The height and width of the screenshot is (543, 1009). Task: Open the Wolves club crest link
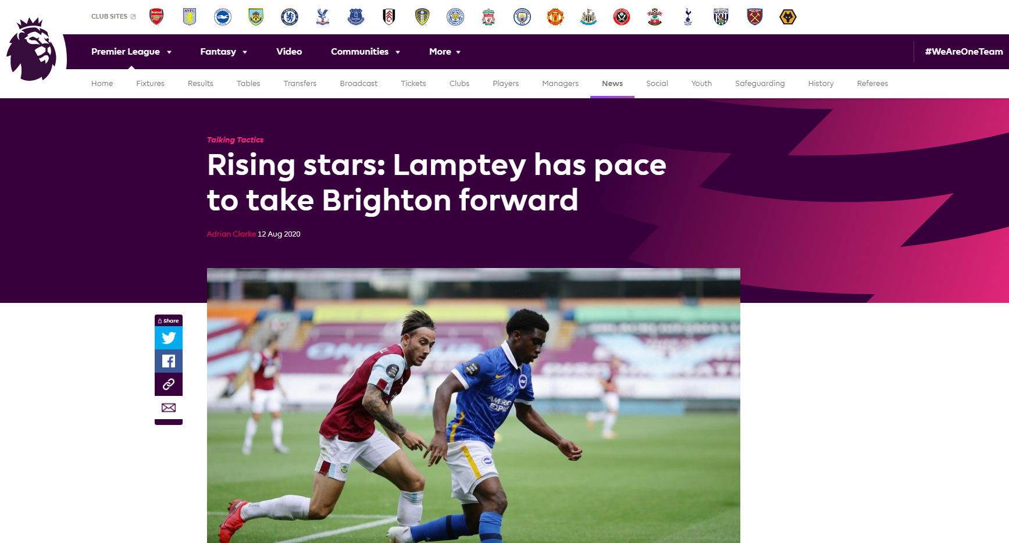pyautogui.click(x=788, y=17)
